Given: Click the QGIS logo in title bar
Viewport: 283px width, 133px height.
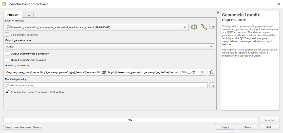Looking at the screenshot, I should (x=4, y=4).
